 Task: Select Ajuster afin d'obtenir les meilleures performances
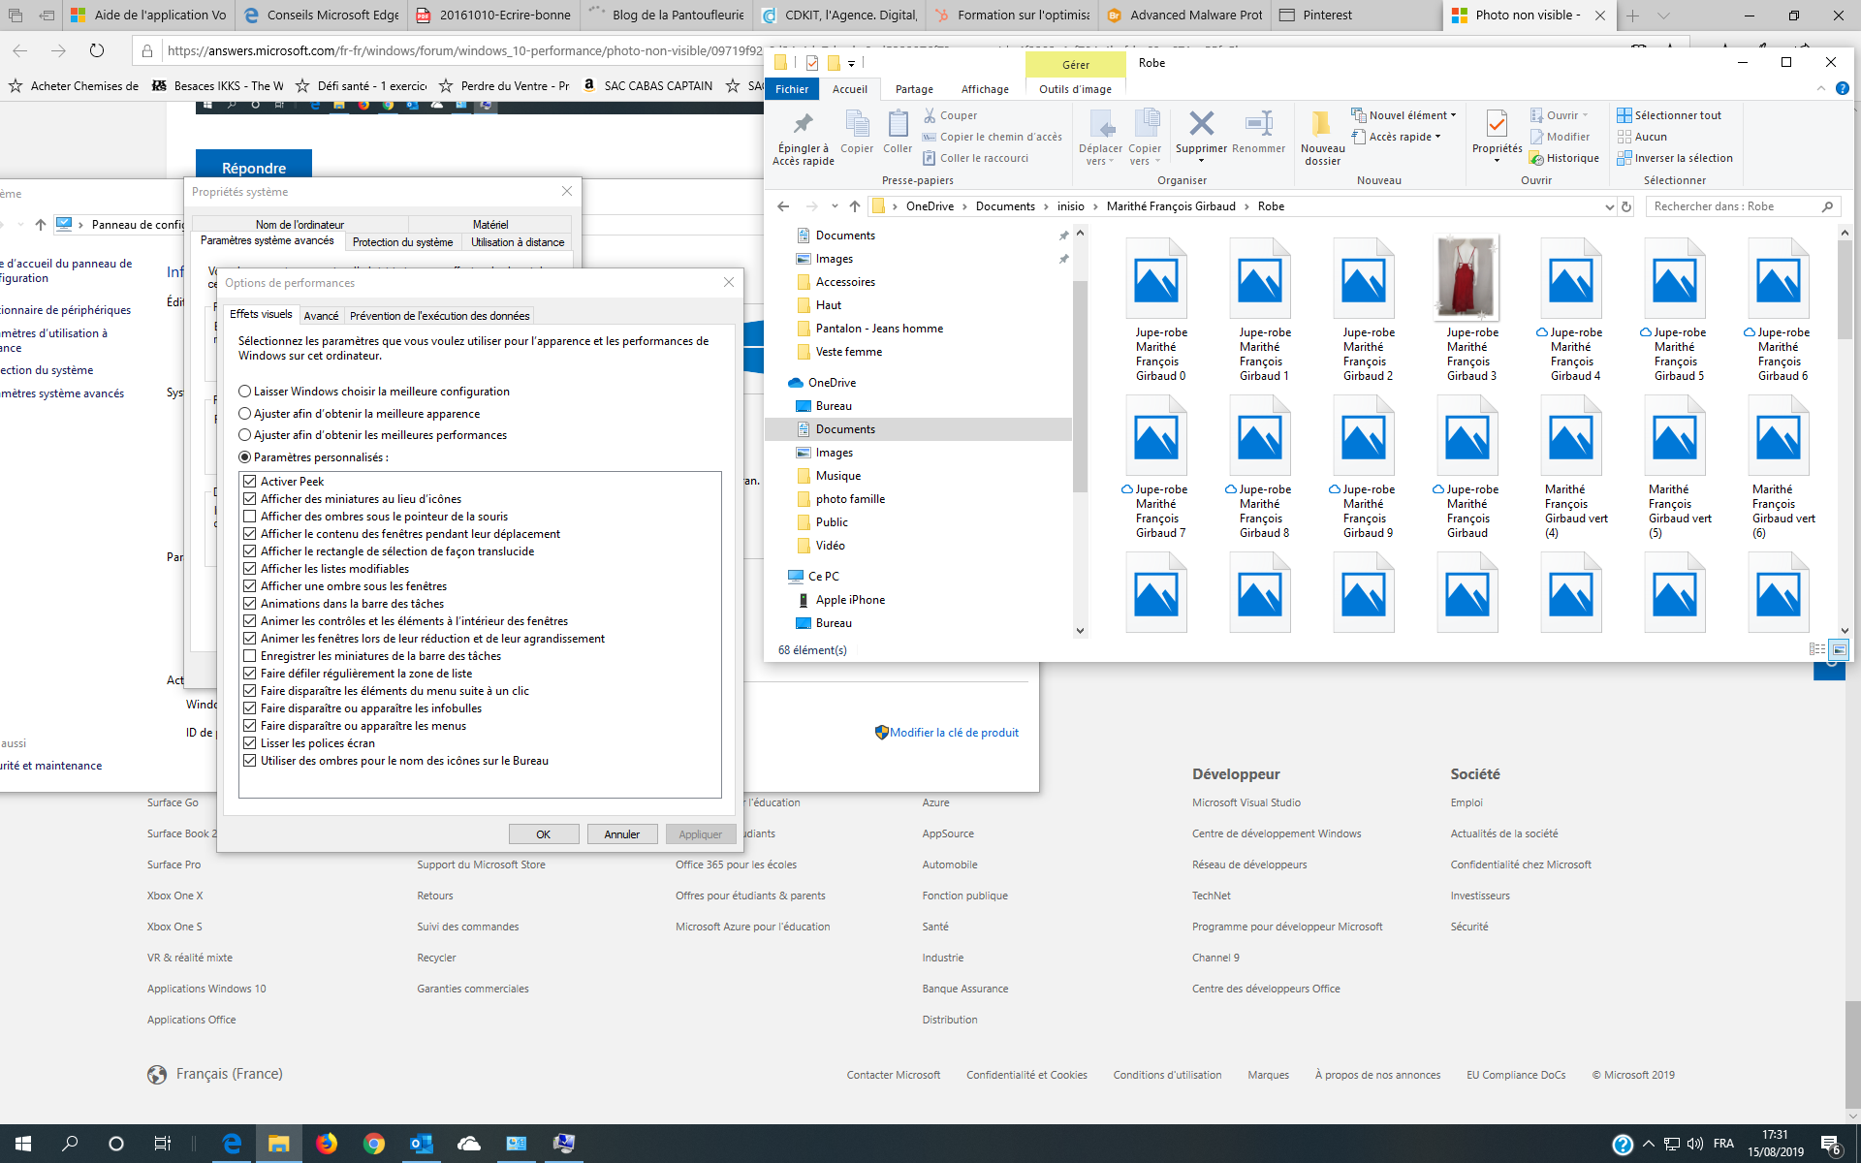point(245,435)
